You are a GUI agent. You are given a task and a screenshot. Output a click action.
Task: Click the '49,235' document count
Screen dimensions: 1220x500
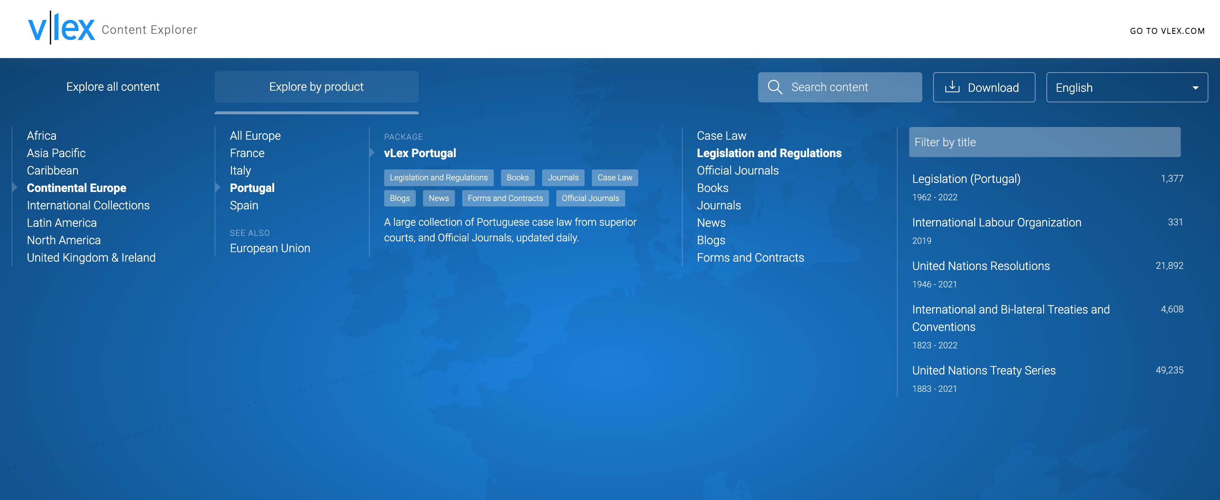click(1169, 370)
